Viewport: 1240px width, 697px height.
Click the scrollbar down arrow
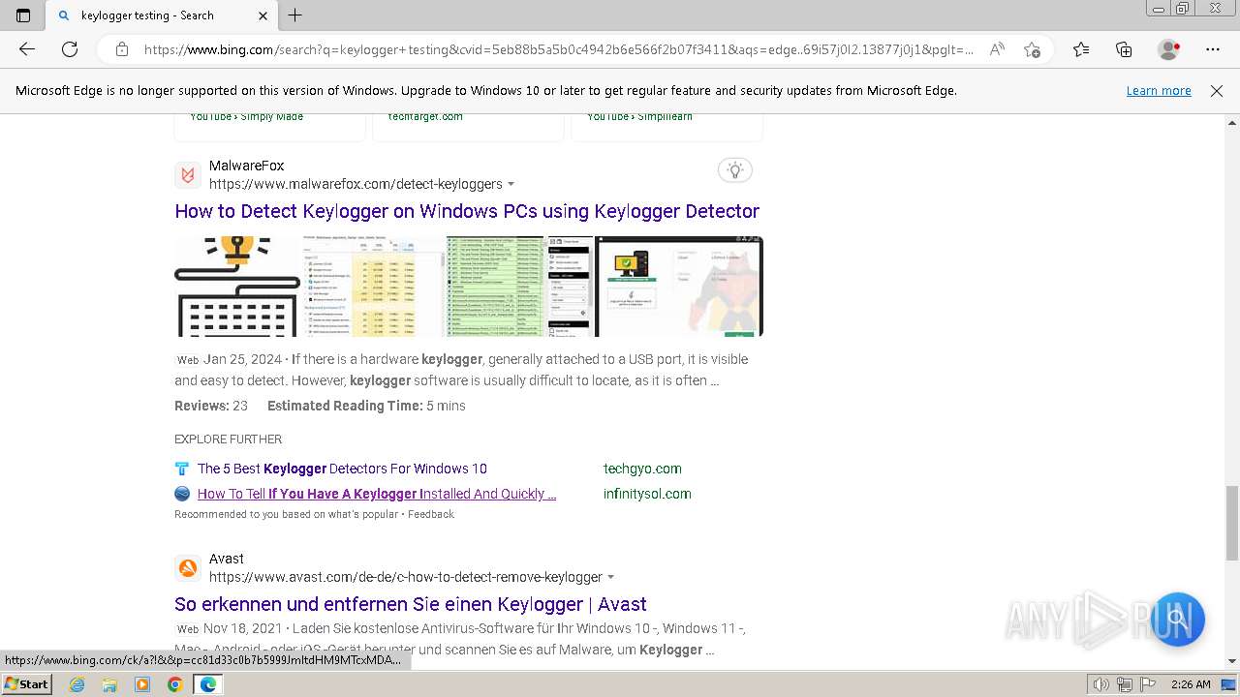[x=1232, y=661]
